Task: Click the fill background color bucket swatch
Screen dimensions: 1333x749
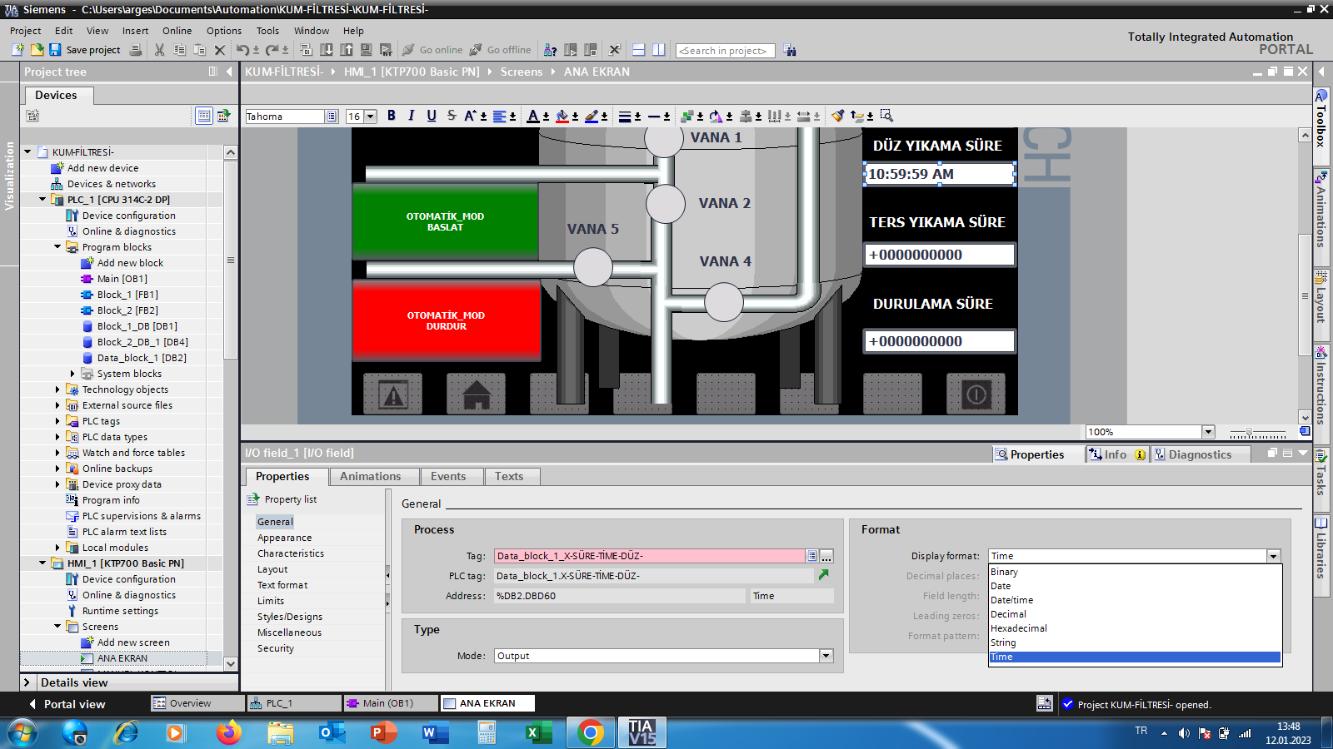Action: pos(562,117)
